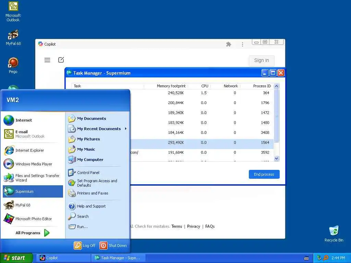Open Files and Settings Transfer Wizard
351x263 pixels.
33,178
